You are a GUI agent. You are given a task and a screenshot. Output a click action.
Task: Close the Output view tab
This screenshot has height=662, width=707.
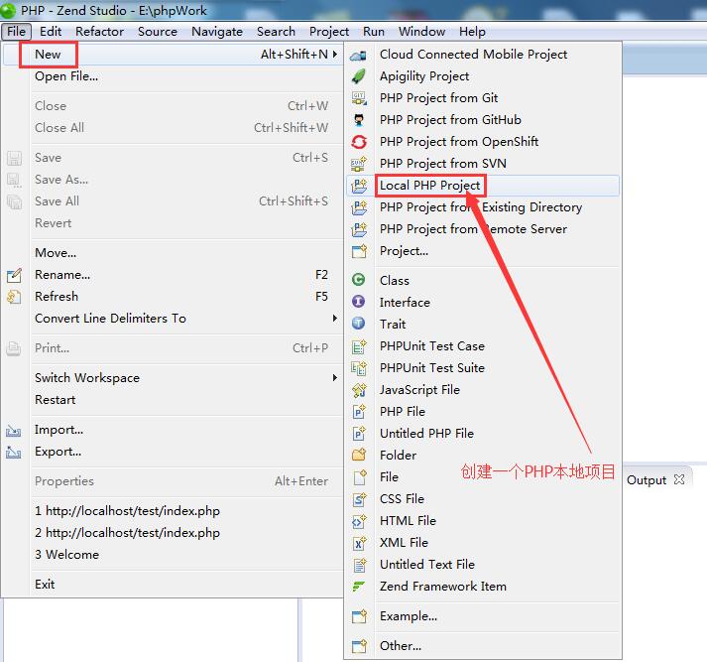coord(679,479)
